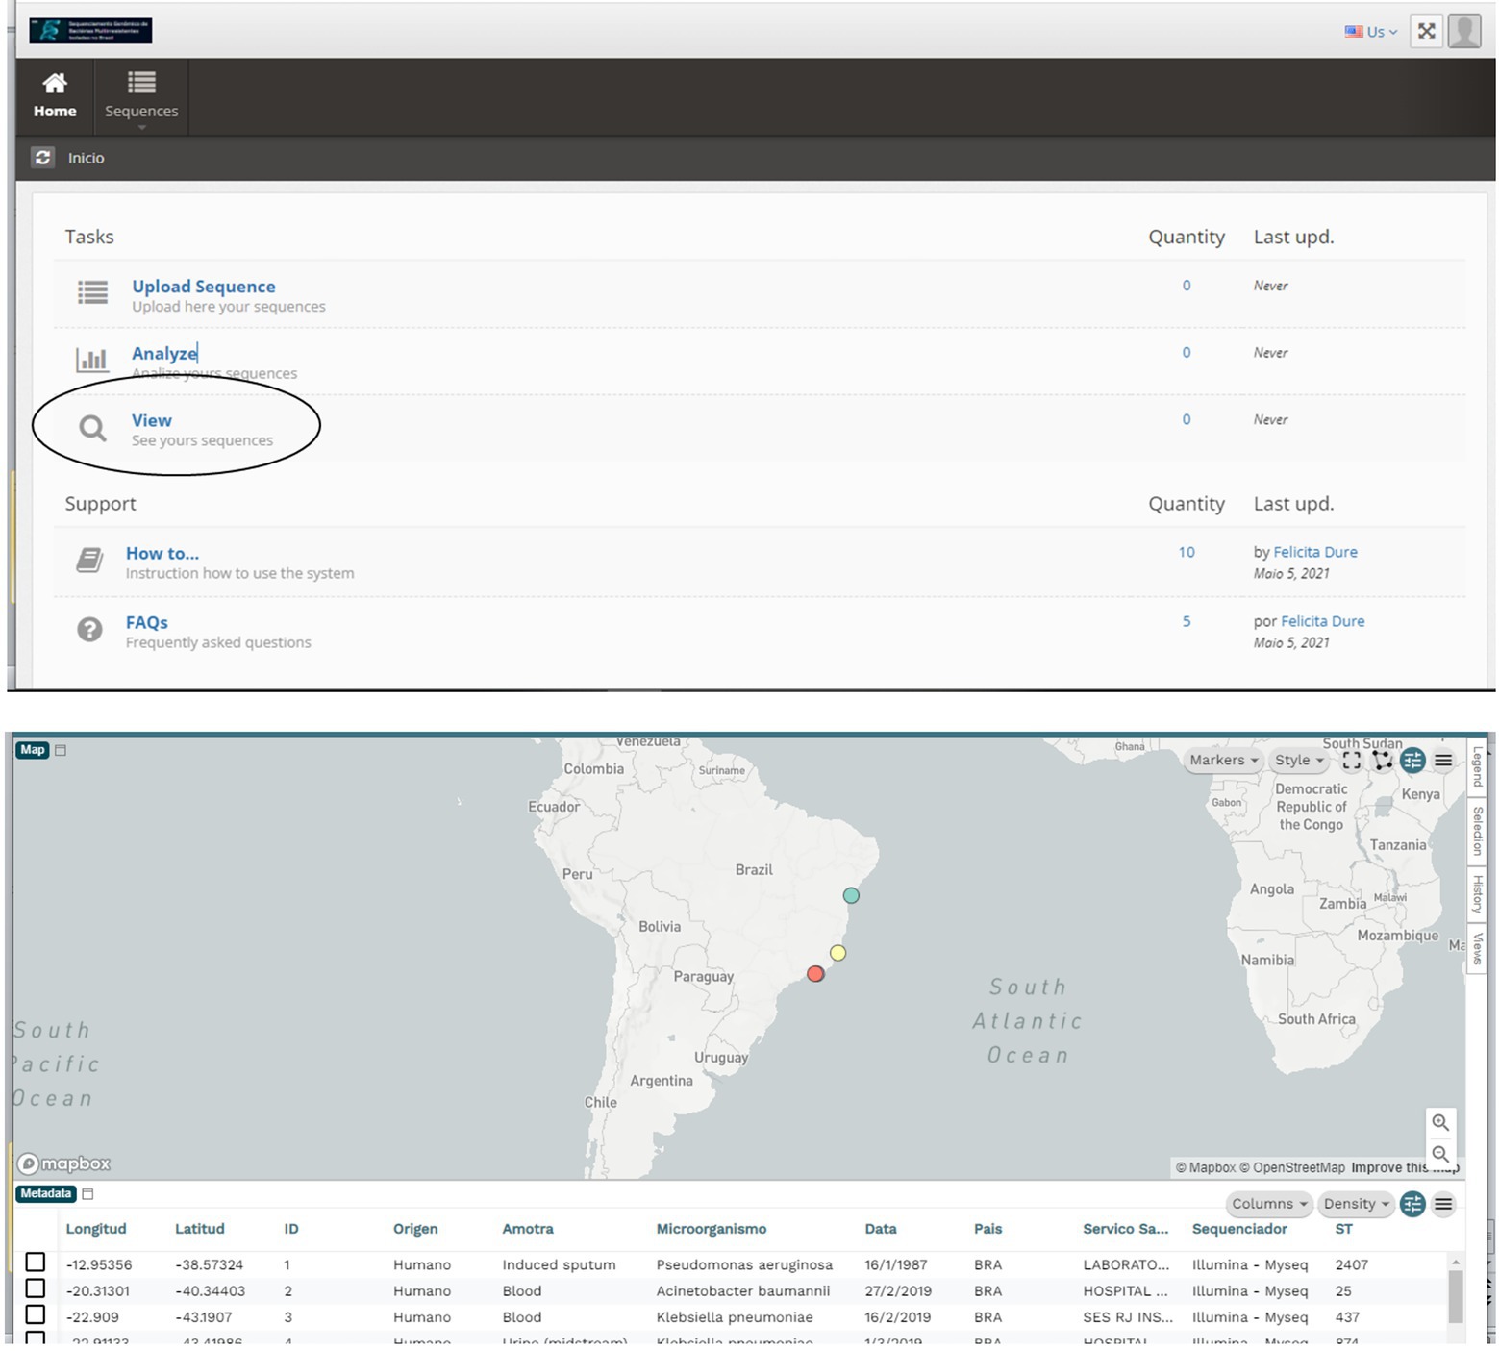The width and height of the screenshot is (1499, 1351).
Task: Open the map hamburger menu icon
Action: [x=1443, y=761]
